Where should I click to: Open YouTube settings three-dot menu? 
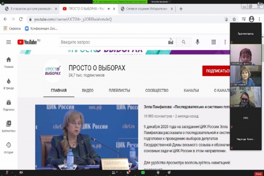(x=225, y=42)
